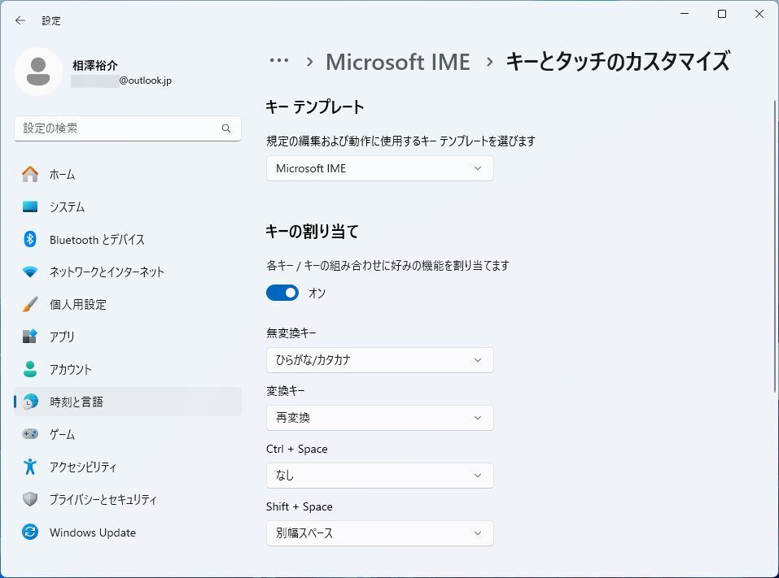
Task: Go to ホーム in the sidebar
Action: pos(128,174)
